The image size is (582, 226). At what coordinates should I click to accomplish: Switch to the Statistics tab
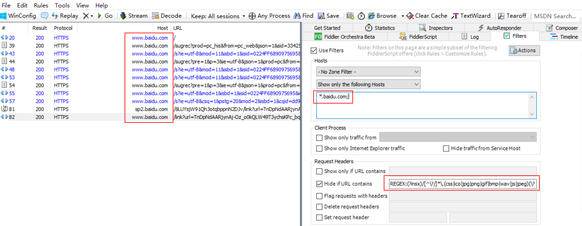pyautogui.click(x=380, y=28)
